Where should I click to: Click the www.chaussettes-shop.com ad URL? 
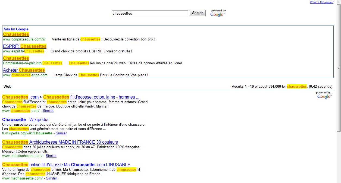[x=25, y=75]
